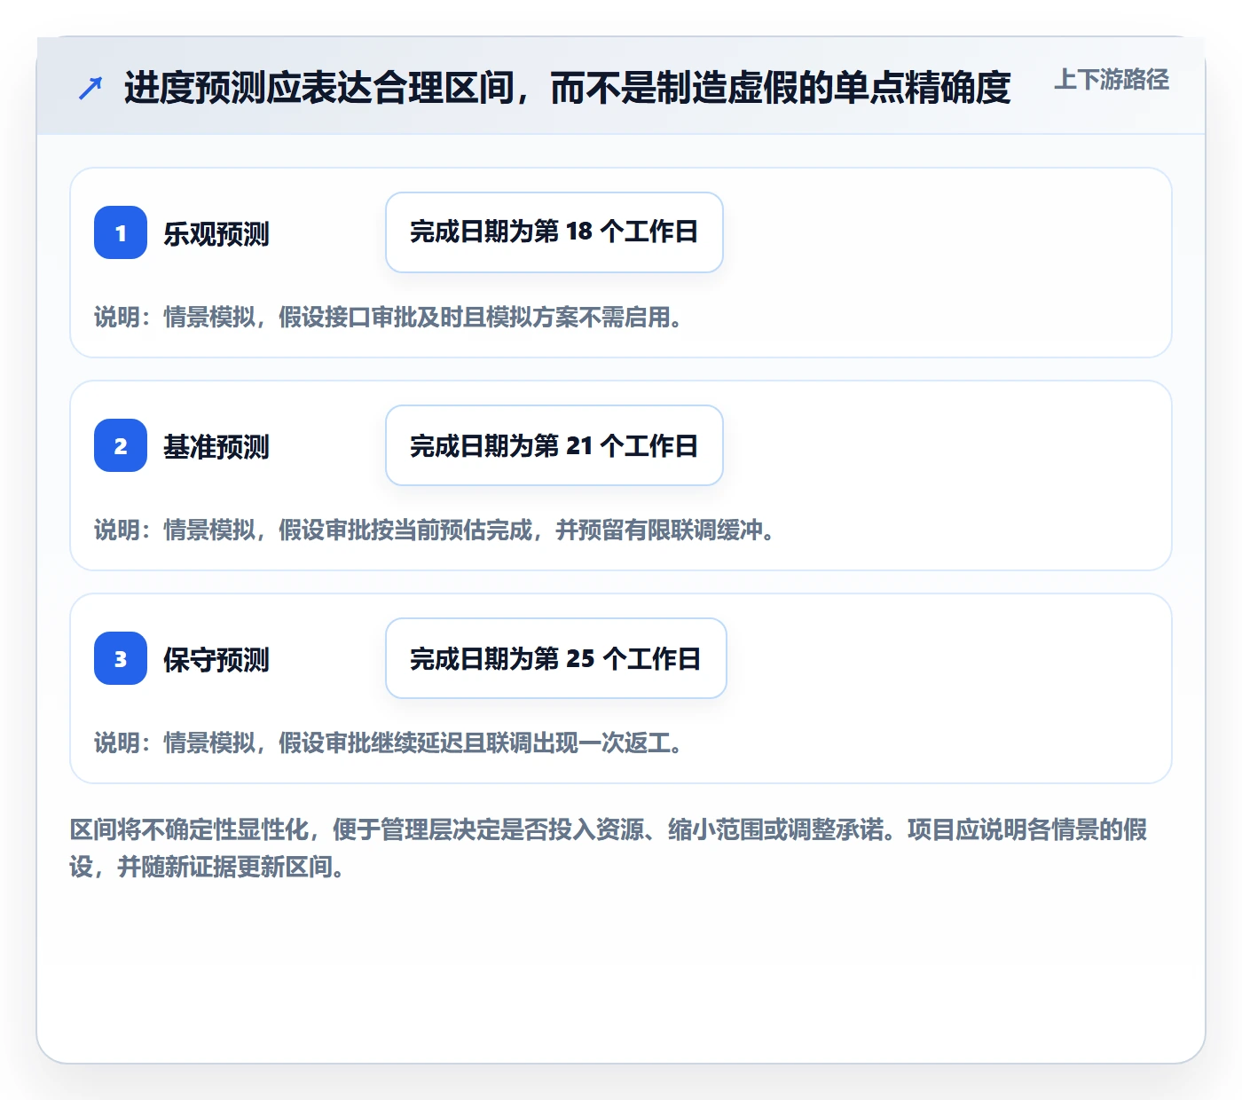Click the heading 进度预测应表达合理区间
This screenshot has width=1242, height=1100.
[x=568, y=88]
